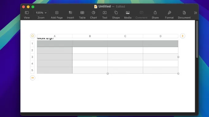Image resolution: width=209 pixels, height=117 pixels.
Task: Click the add-columns handle right of column D
Action: (x=183, y=36)
